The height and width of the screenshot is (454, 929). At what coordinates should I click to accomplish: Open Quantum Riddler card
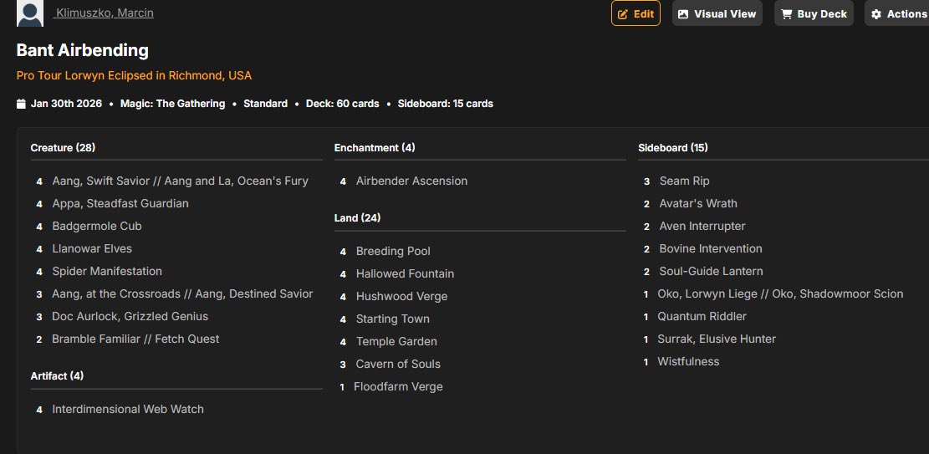[702, 316]
